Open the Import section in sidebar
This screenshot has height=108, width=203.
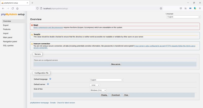click(6, 33)
